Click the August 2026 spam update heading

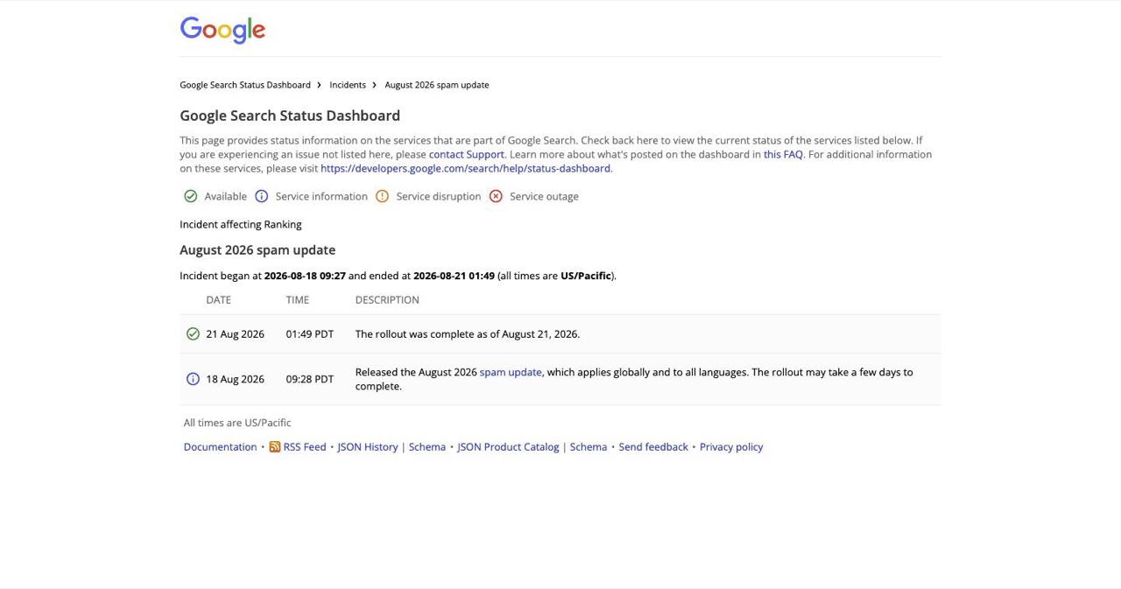click(257, 249)
